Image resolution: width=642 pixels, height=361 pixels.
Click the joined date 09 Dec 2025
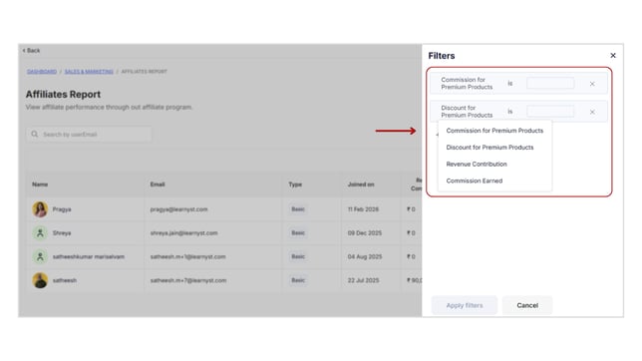click(365, 233)
